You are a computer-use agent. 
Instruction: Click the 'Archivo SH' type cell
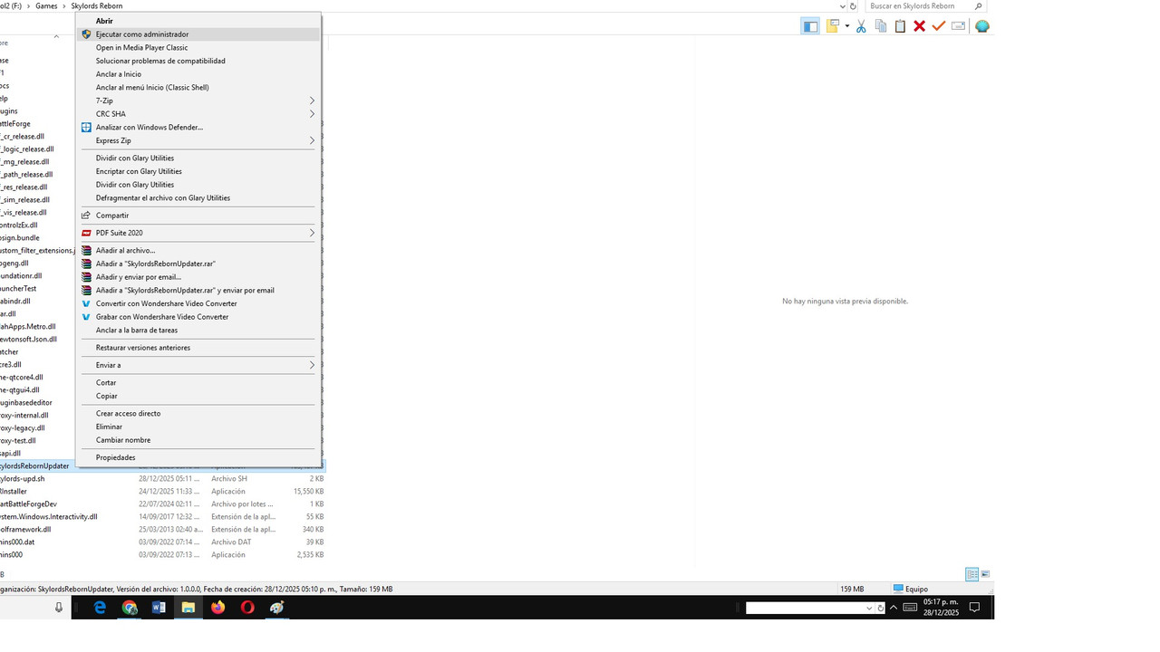click(229, 478)
